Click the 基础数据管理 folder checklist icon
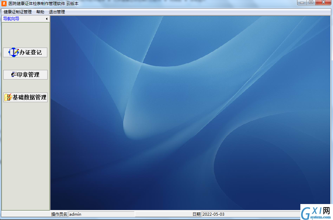 pos(8,97)
